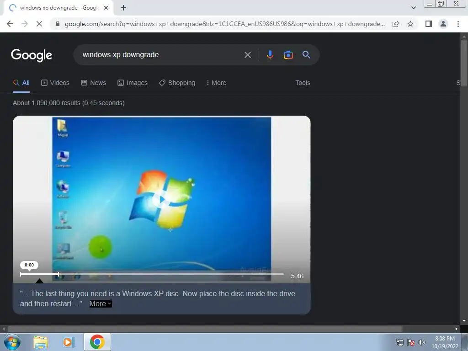
Task: Click the URL address bar
Action: [x=225, y=24]
